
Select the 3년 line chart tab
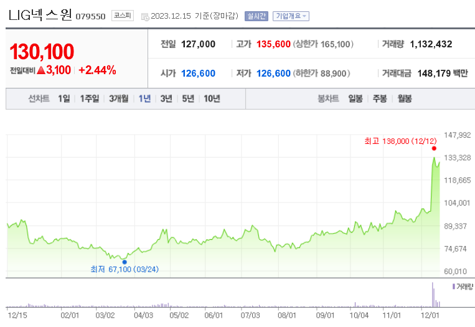(x=166, y=98)
